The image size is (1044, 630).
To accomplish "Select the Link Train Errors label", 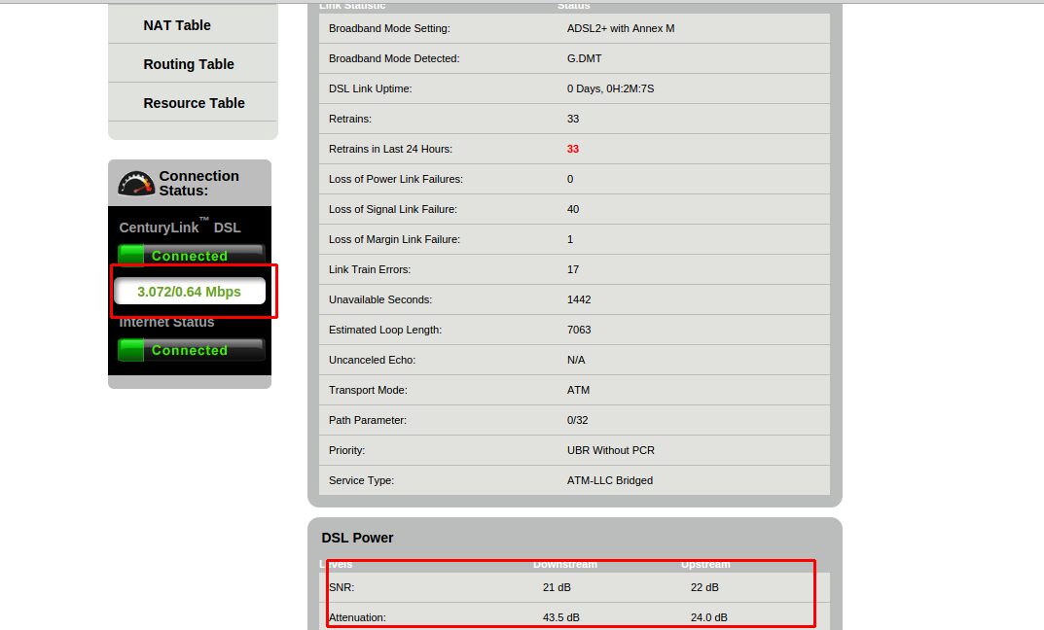I will pos(370,269).
